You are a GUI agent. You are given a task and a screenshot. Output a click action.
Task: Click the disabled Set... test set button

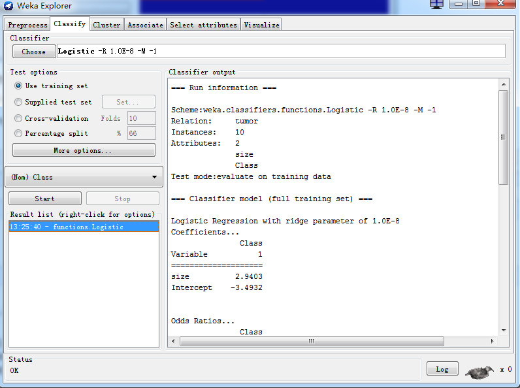click(128, 102)
